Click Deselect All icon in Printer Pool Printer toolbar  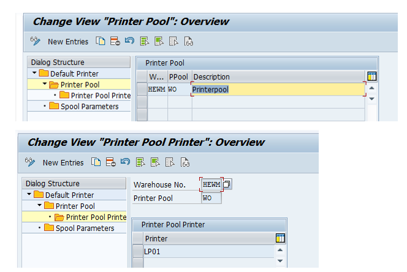(x=170, y=162)
